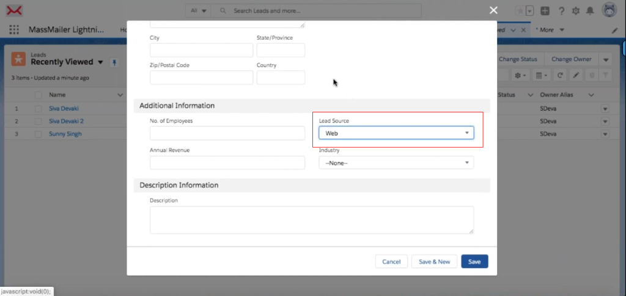Click into the No. of Employees field
This screenshot has width=626, height=296.
pyautogui.click(x=227, y=133)
